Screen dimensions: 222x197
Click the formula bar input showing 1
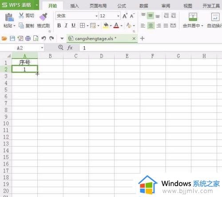click(151, 48)
